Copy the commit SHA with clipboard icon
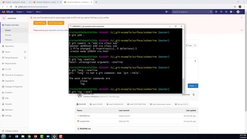The width and height of the screenshot is (247, 139). pos(193,95)
